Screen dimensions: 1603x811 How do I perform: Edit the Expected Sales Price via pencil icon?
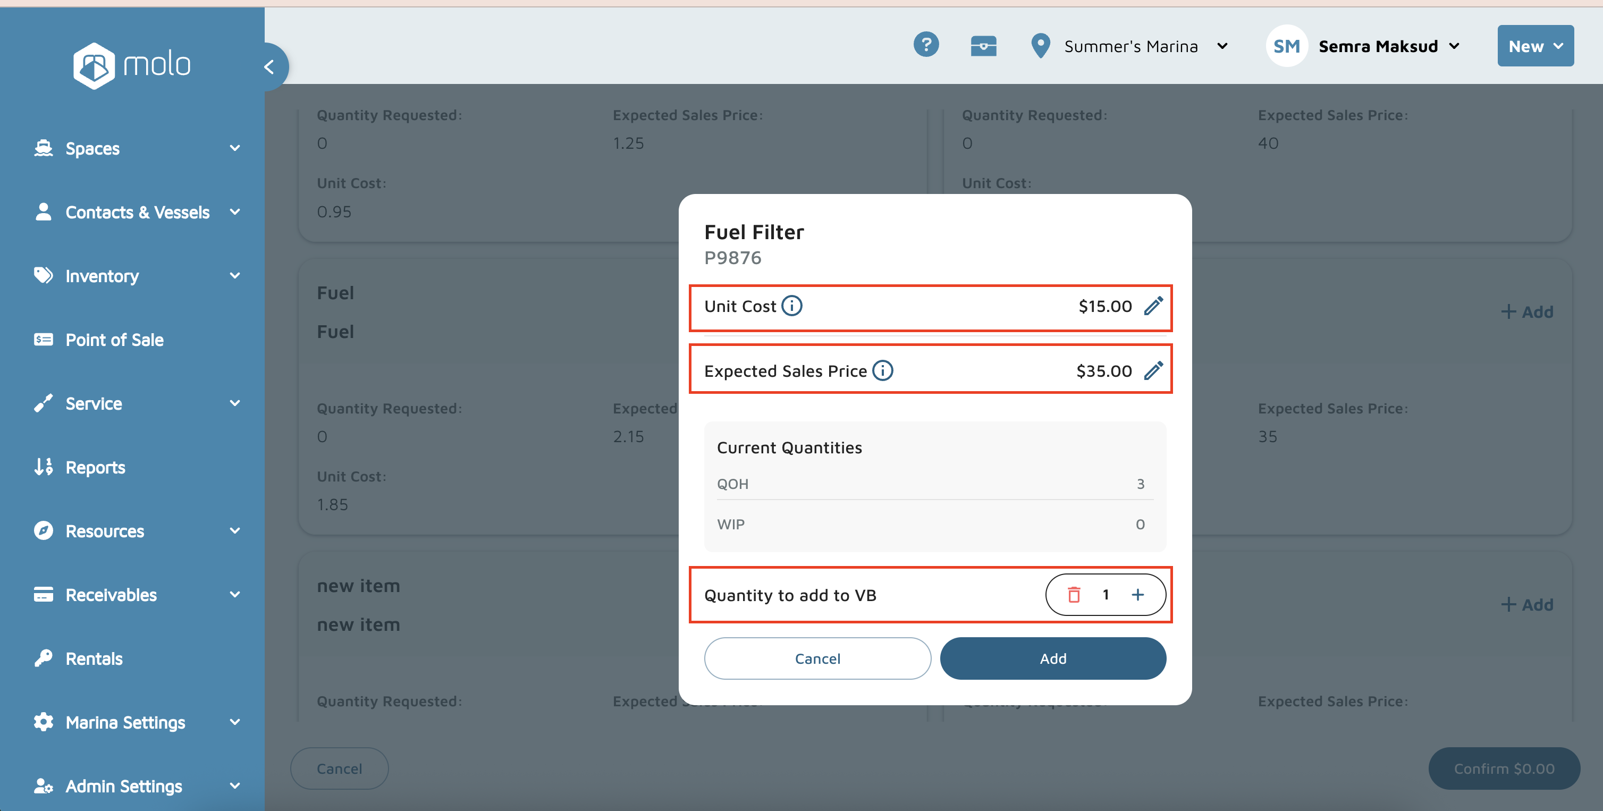click(x=1152, y=371)
